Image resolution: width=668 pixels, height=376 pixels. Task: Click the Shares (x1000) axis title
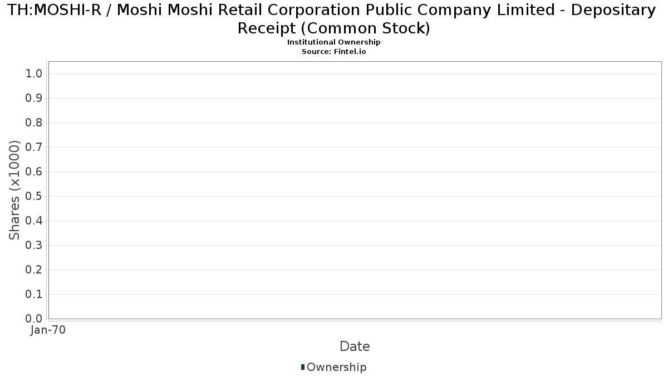[x=14, y=191]
